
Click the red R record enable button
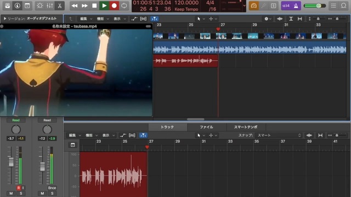tap(19, 188)
